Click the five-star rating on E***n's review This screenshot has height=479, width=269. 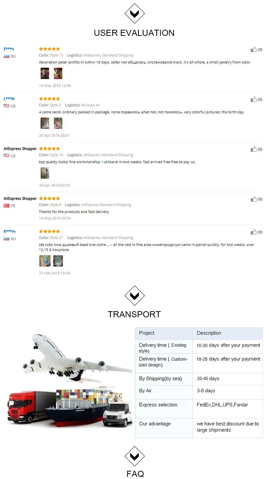pyautogui.click(x=49, y=49)
